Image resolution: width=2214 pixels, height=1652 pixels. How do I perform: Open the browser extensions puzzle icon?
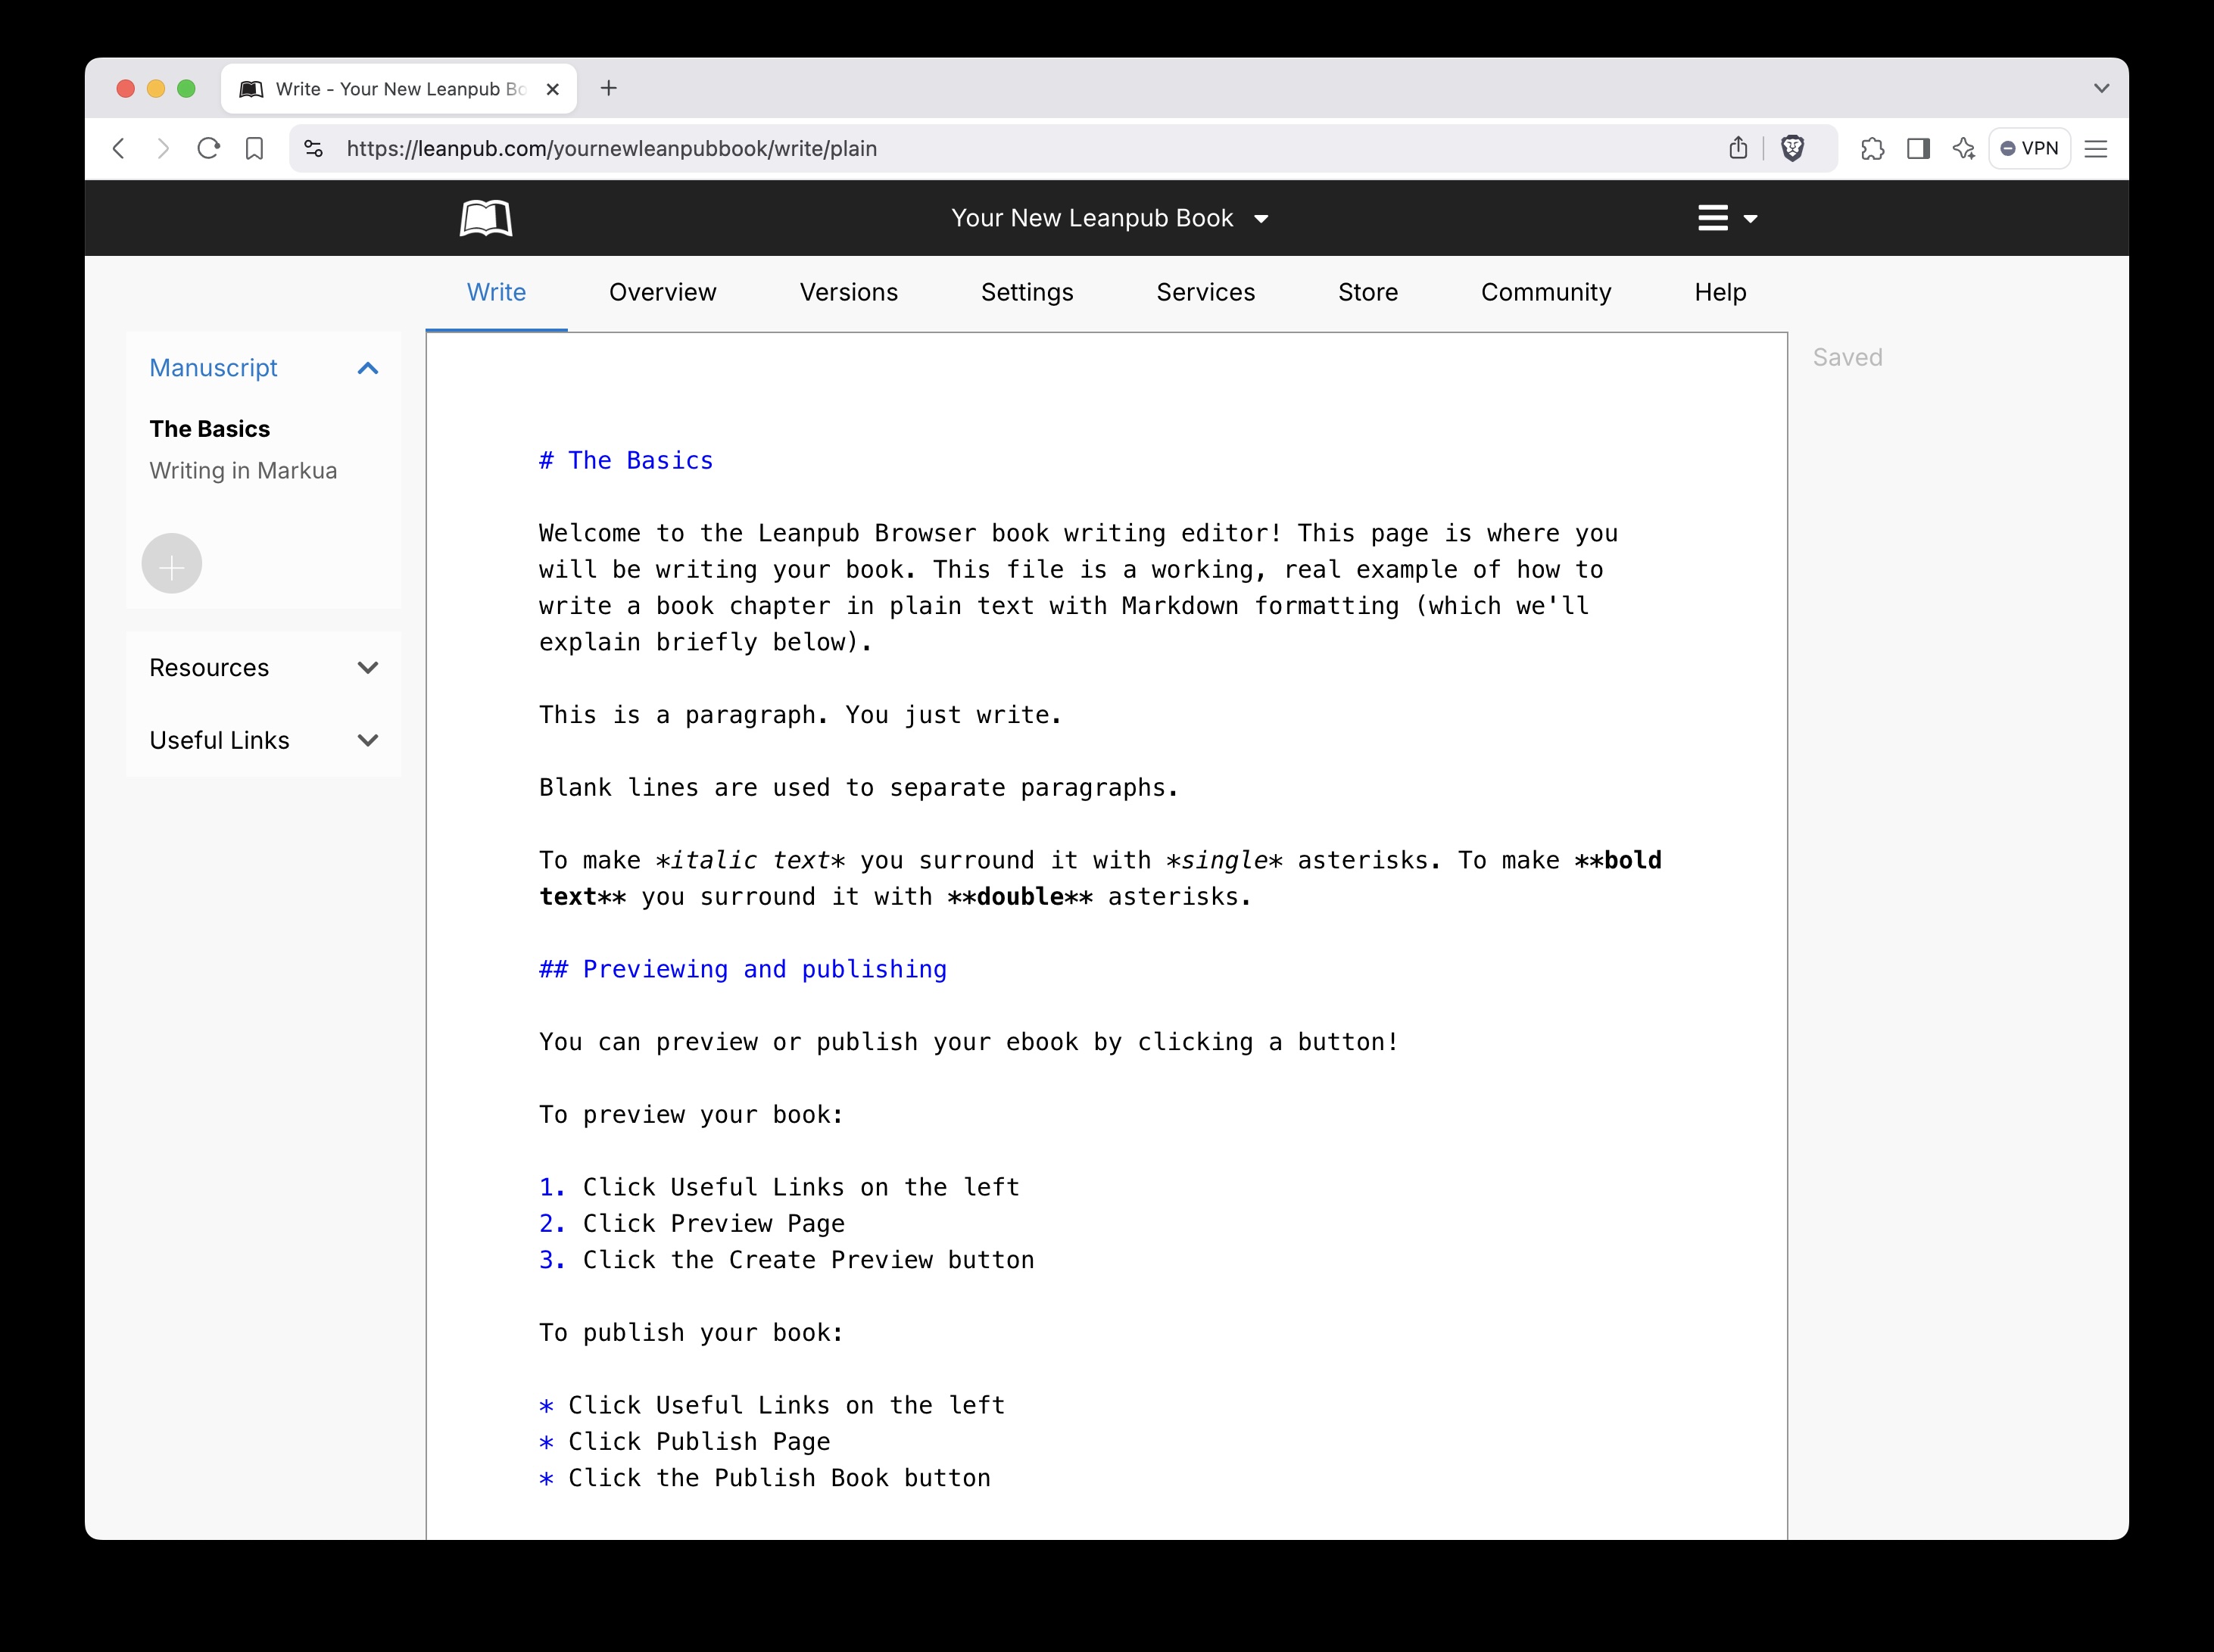click(x=1872, y=149)
